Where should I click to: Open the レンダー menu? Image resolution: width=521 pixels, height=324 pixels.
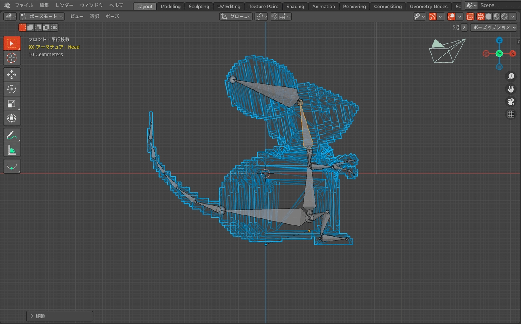[x=64, y=5]
